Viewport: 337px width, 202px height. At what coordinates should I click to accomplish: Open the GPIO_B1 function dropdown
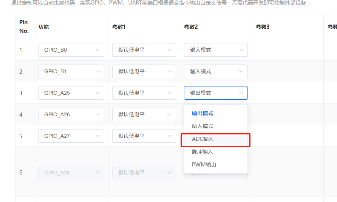pyautogui.click(x=71, y=71)
